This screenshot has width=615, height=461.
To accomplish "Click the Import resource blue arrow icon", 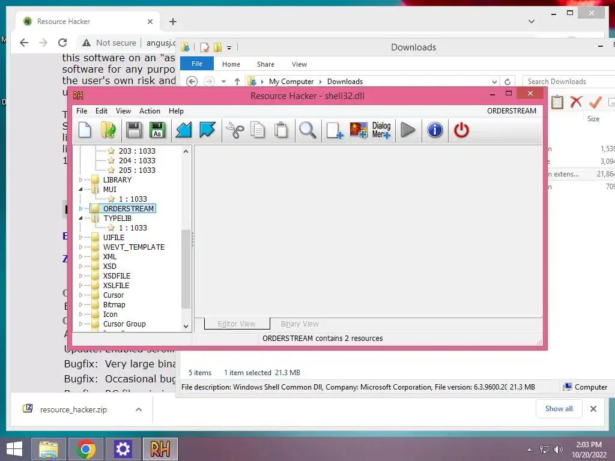I will pos(184,130).
